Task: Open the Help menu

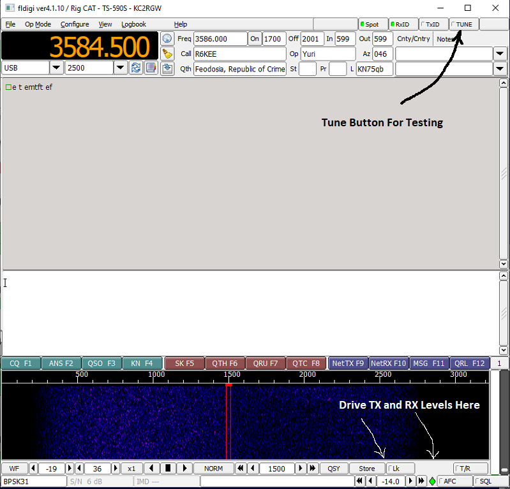Action: pos(180,24)
